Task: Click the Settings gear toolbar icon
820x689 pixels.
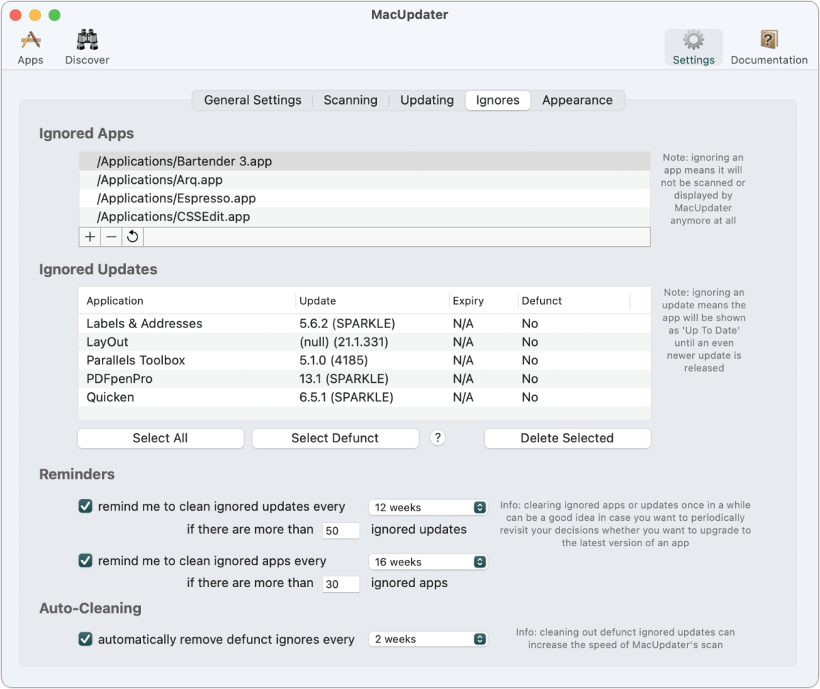Action: [x=693, y=48]
